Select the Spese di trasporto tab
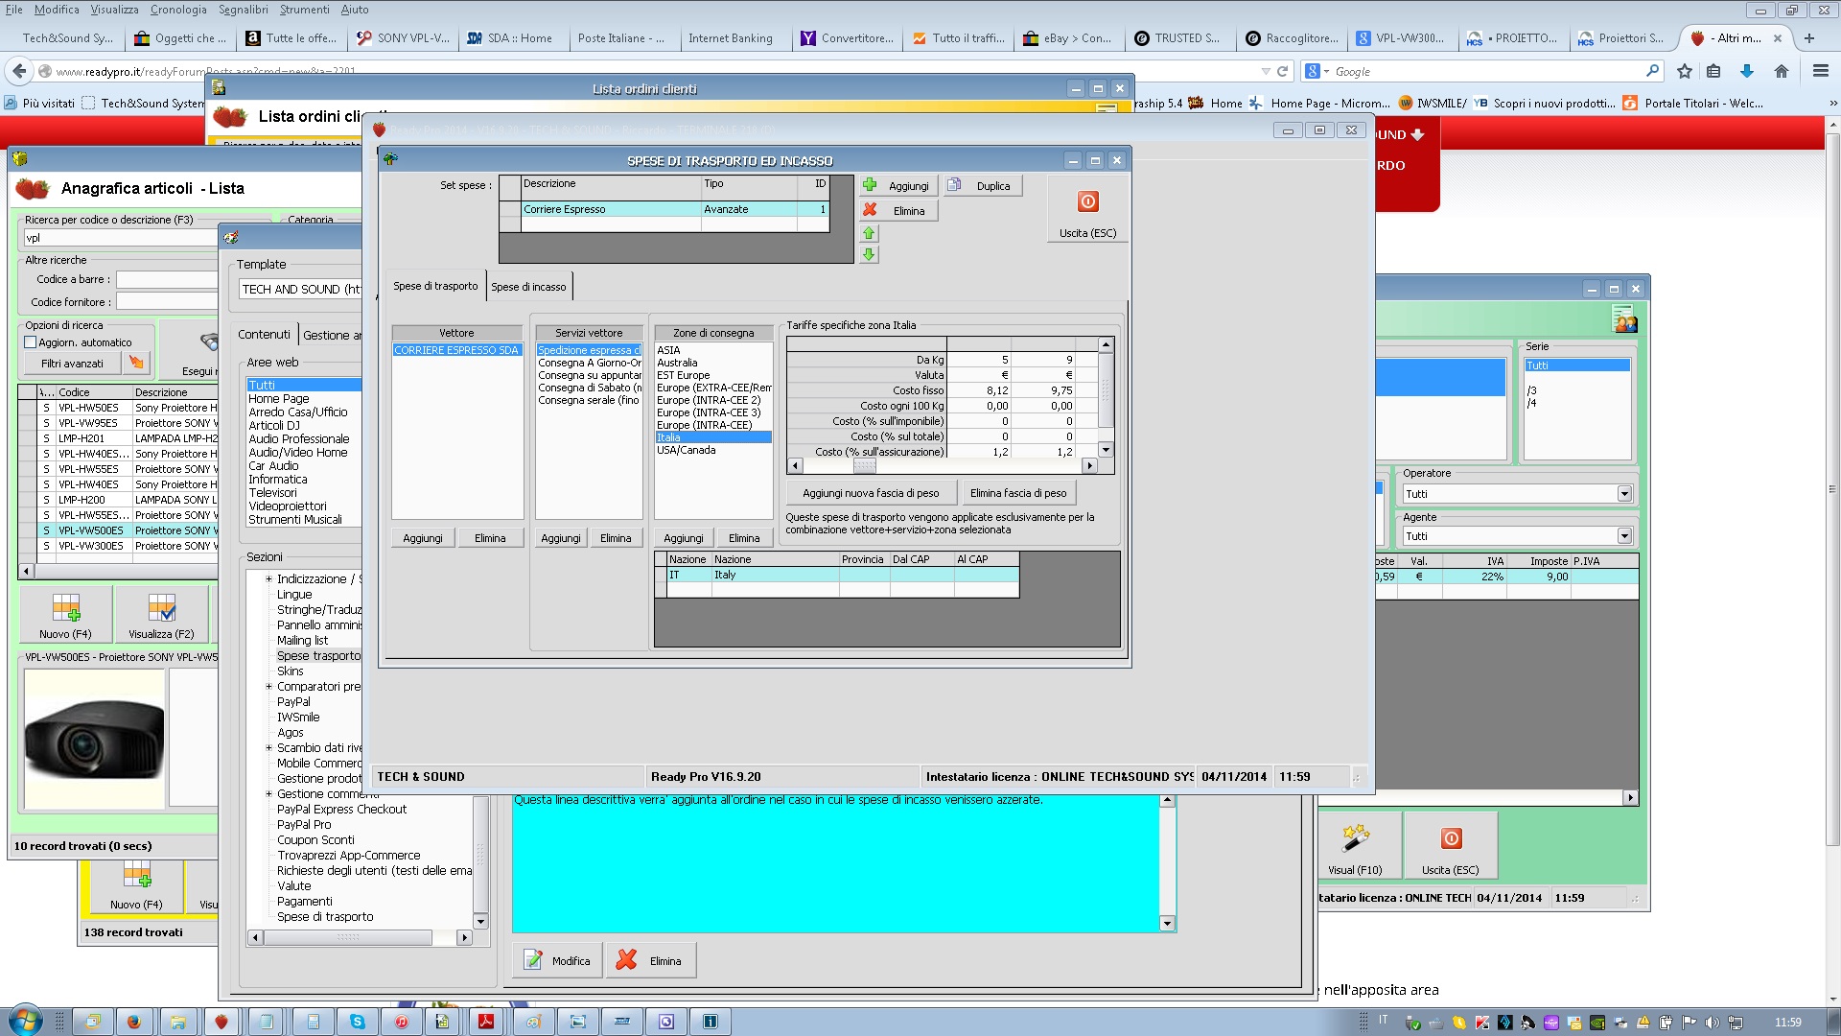Viewport: 1841px width, 1036px height. [435, 286]
